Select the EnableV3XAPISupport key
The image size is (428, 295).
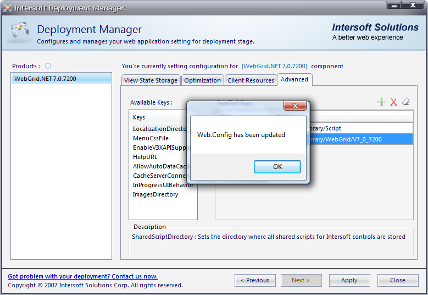click(160, 147)
